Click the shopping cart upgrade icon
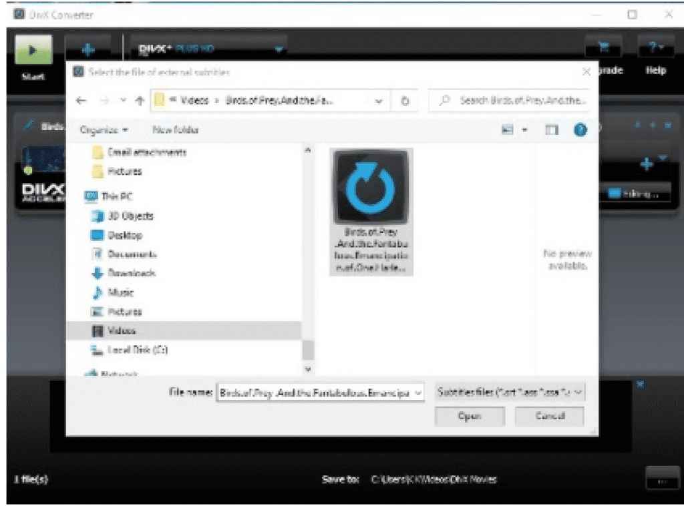Screen dimensions: 684x506 pyautogui.click(x=604, y=47)
